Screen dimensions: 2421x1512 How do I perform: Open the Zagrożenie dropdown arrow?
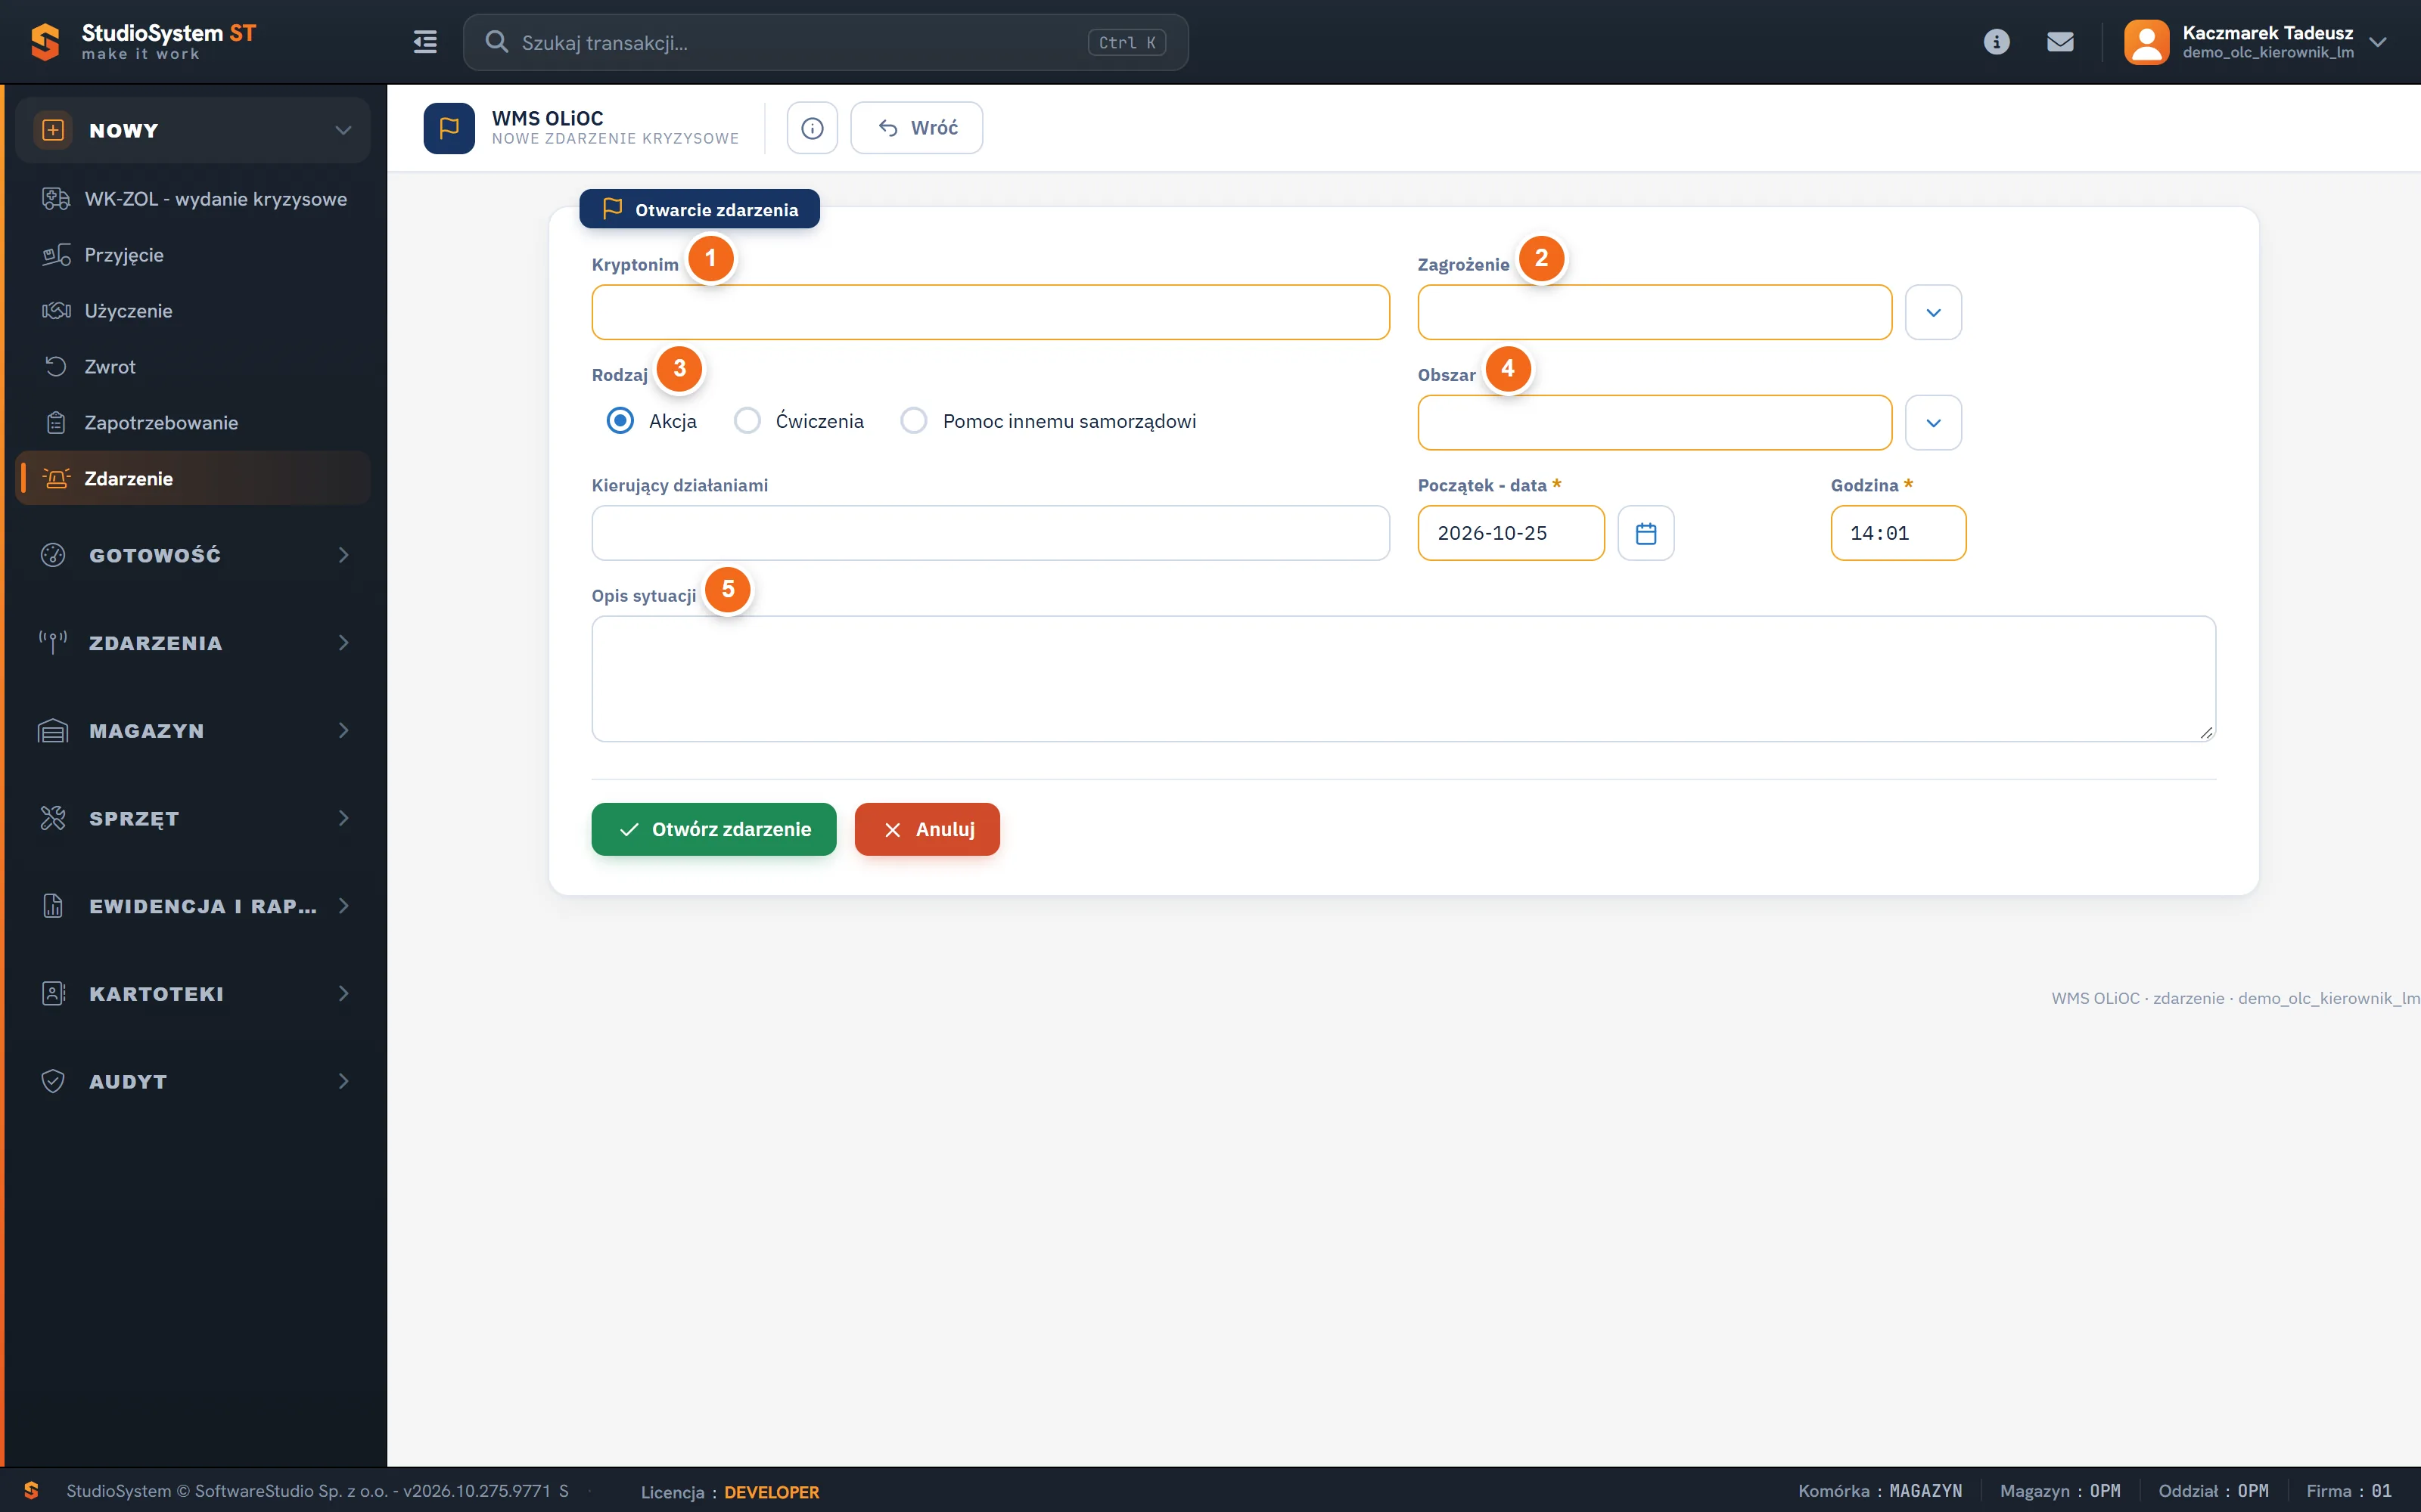point(1933,312)
